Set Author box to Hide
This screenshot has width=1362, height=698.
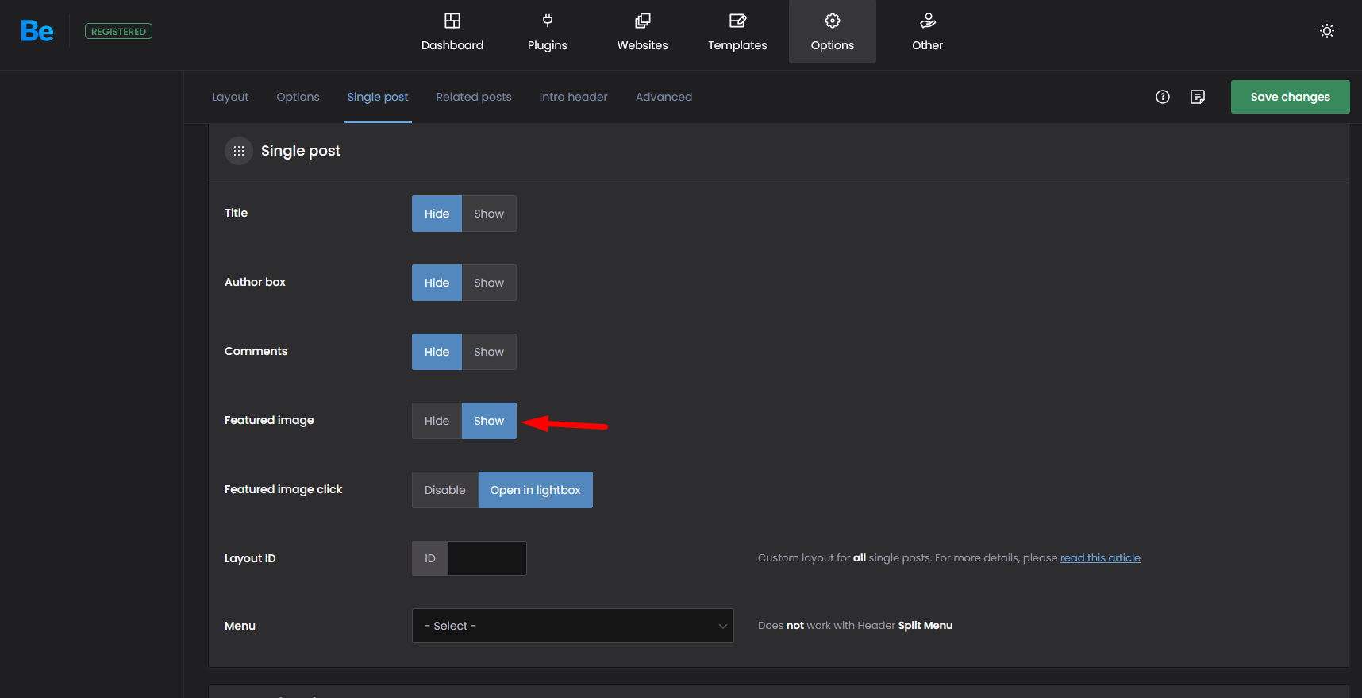437,283
